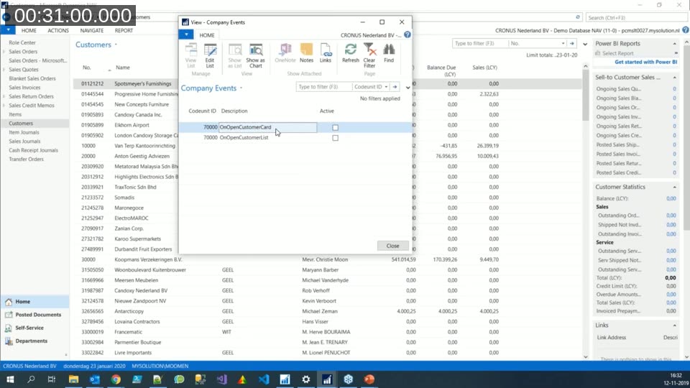Select Show as Chart ribbon icon

255,55
